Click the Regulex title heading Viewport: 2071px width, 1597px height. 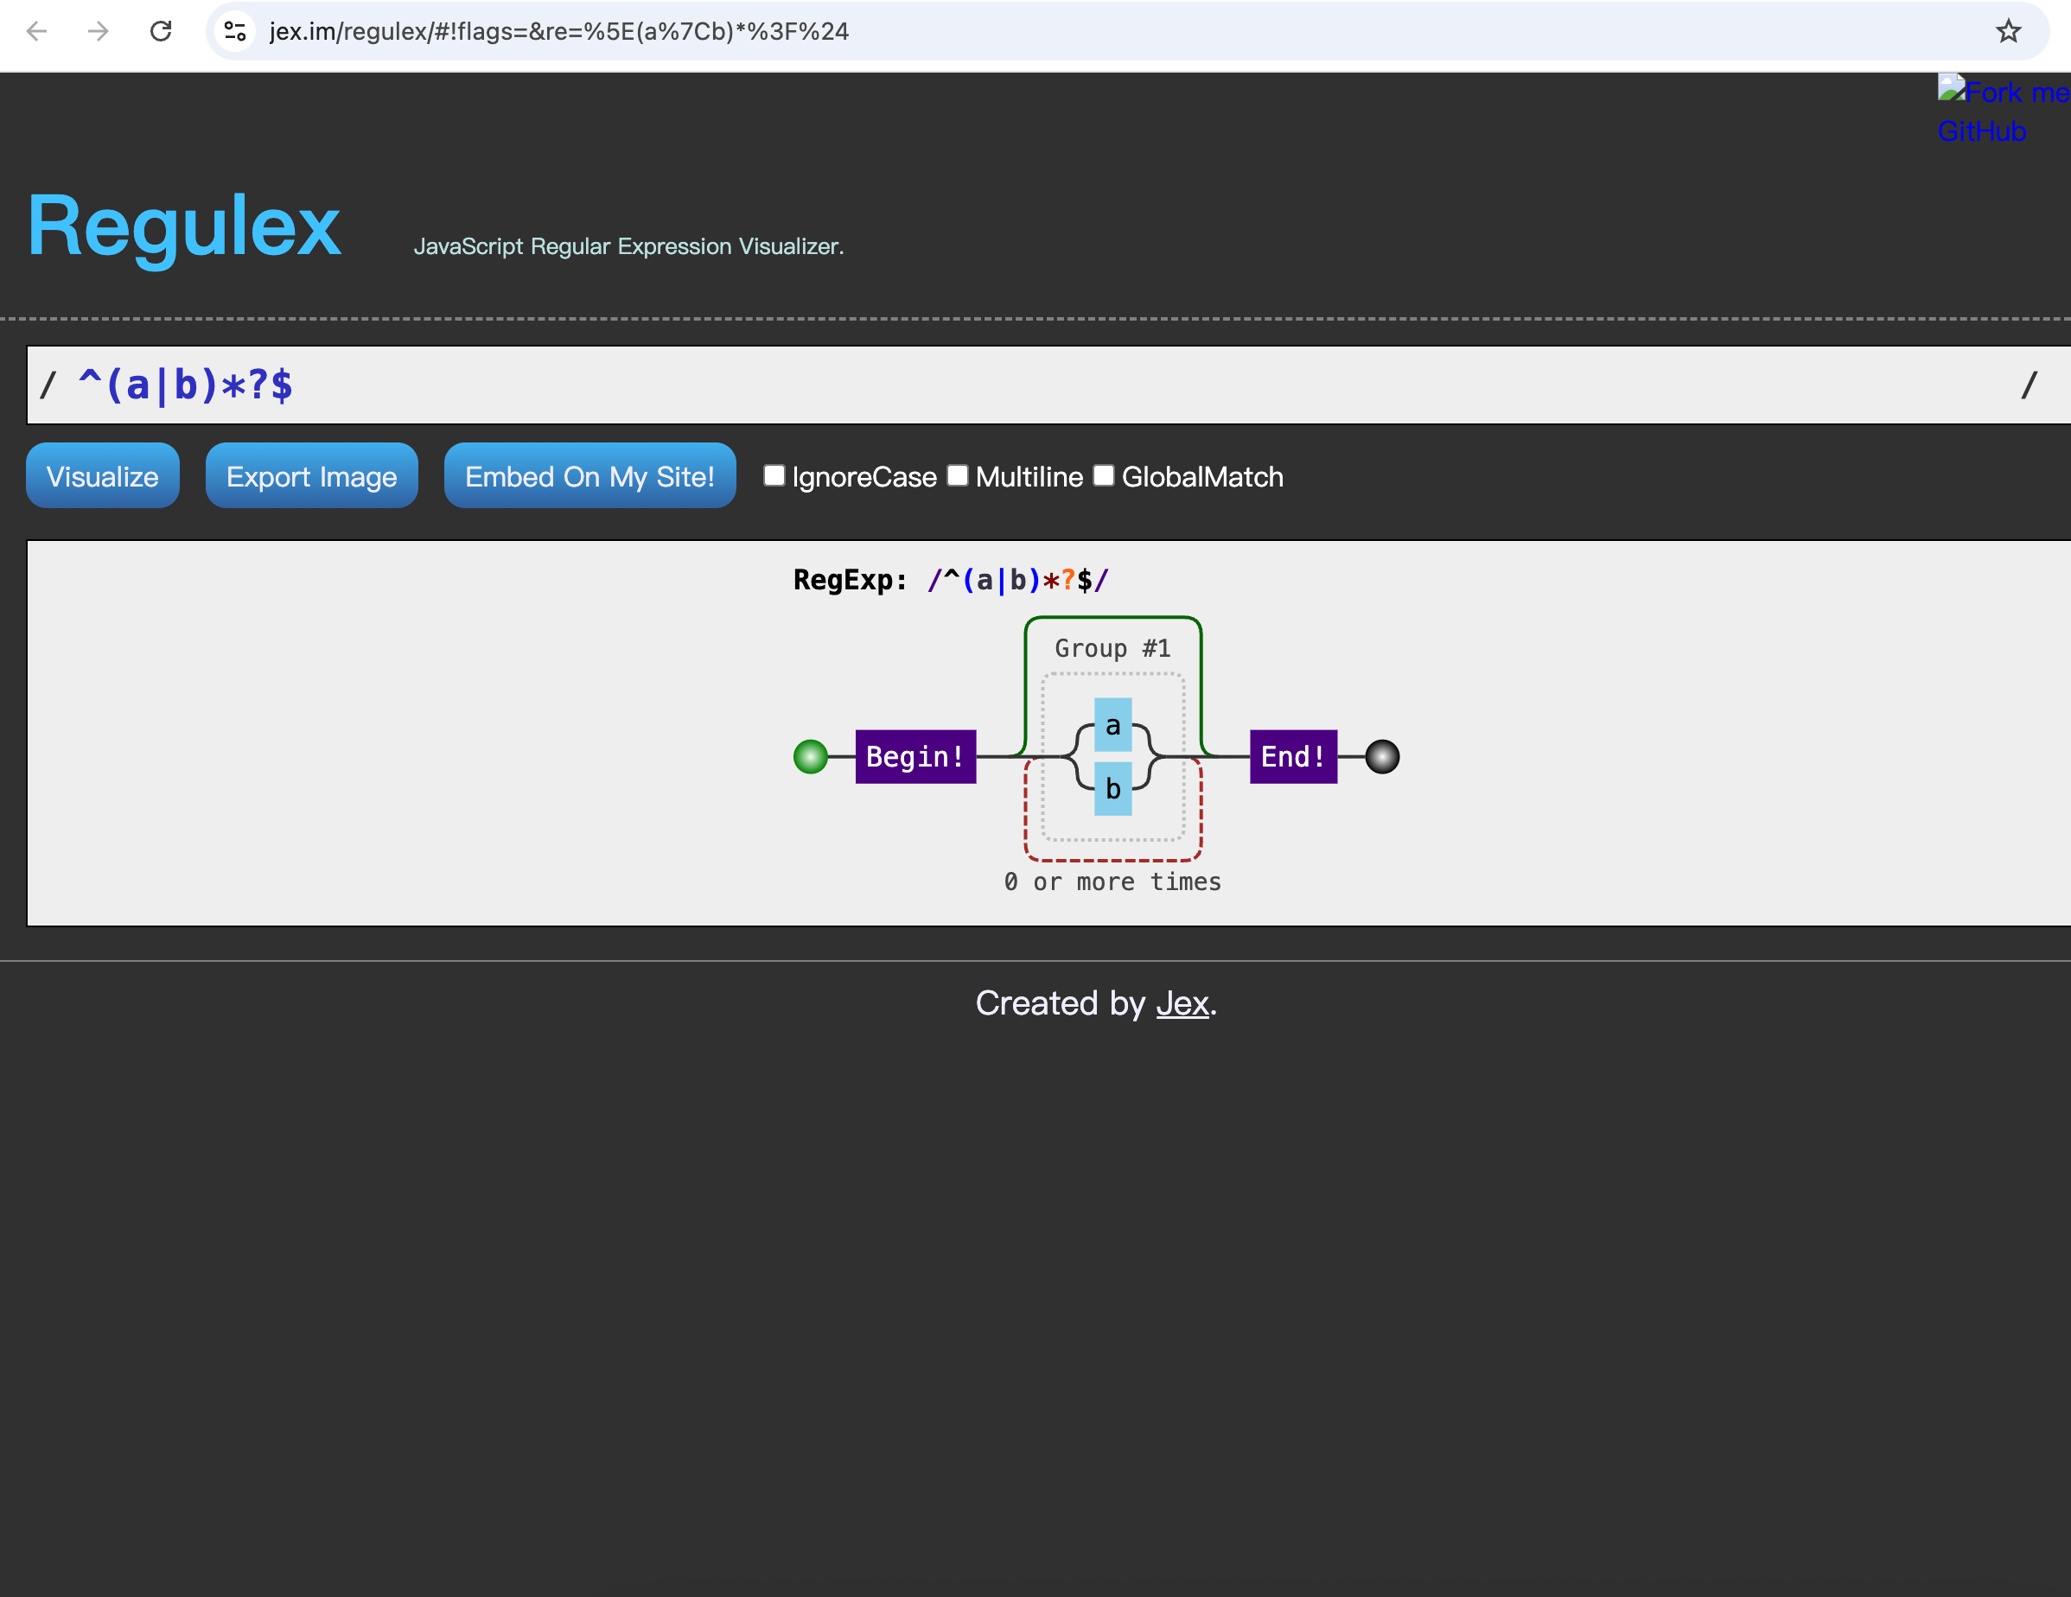click(x=183, y=226)
